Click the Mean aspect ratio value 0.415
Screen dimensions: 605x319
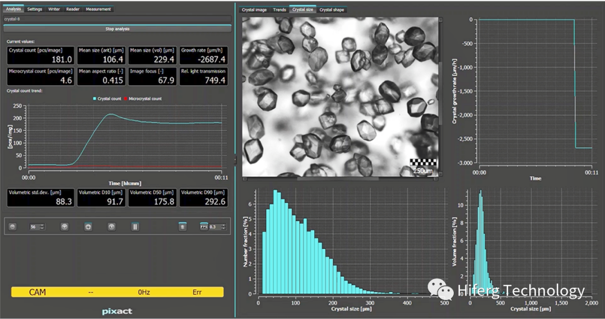pyautogui.click(x=113, y=80)
